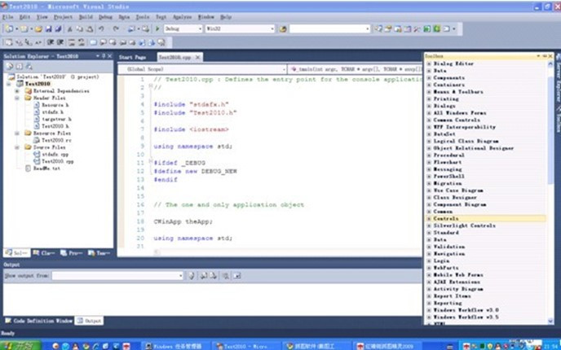561x350 pixels.
Task: Start debugging with the green play icon
Action: click(157, 28)
